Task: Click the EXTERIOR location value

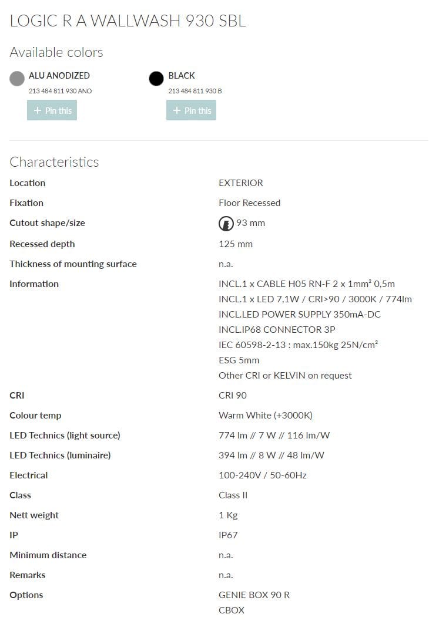Action: (240, 183)
